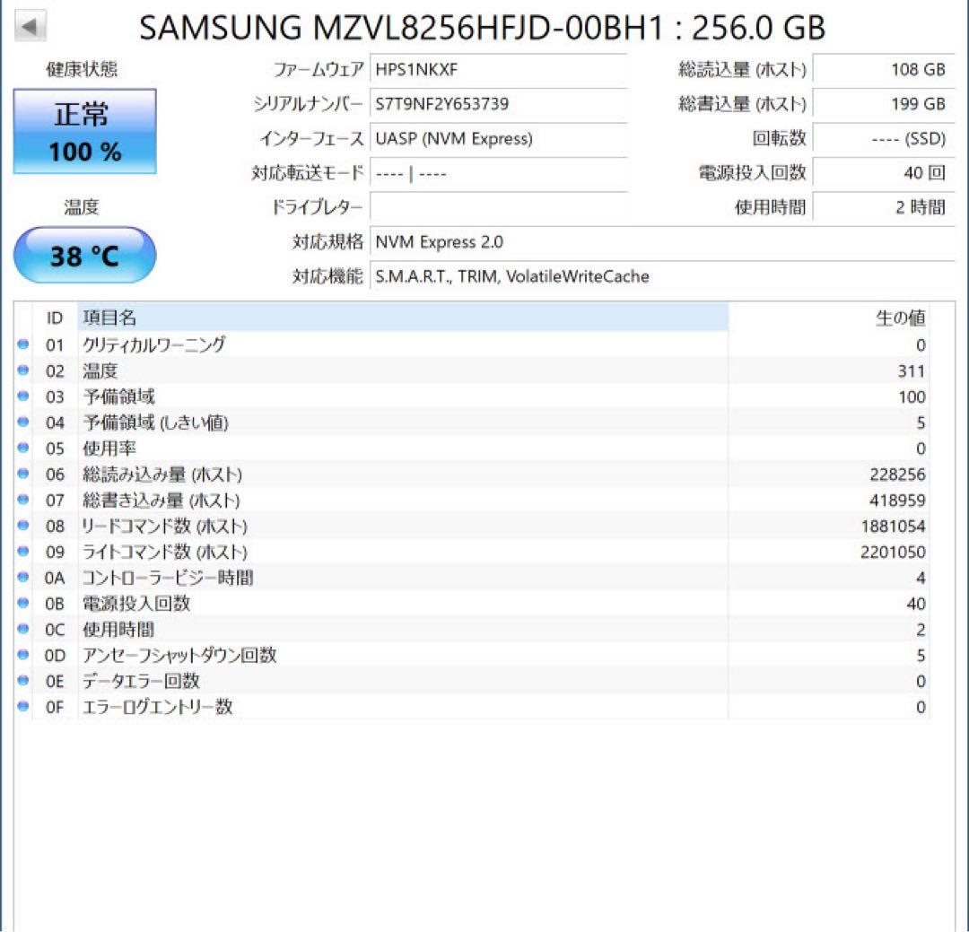This screenshot has width=969, height=932.
Task: Select row 0C 使用時間 in the list
Action: click(x=472, y=629)
